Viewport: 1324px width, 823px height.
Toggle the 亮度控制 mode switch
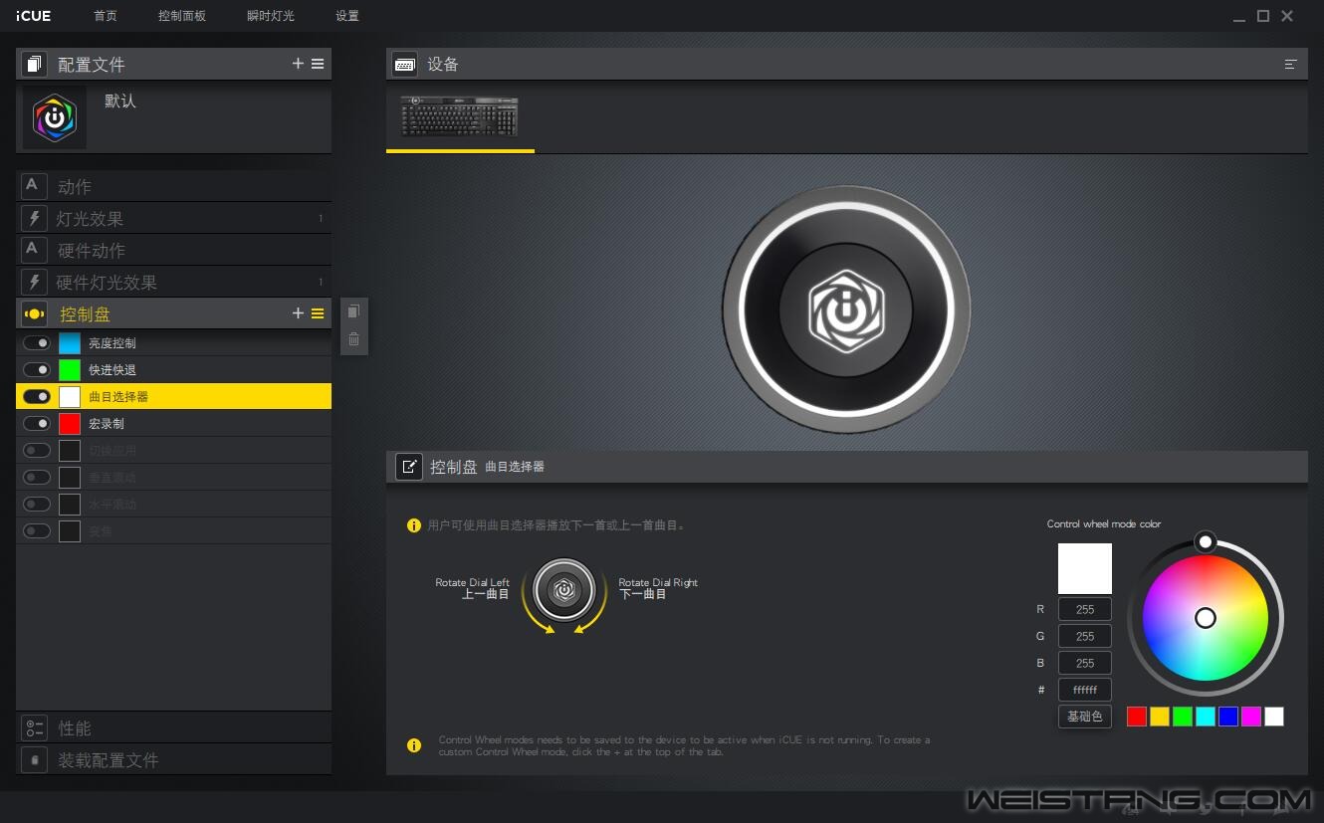tap(37, 342)
